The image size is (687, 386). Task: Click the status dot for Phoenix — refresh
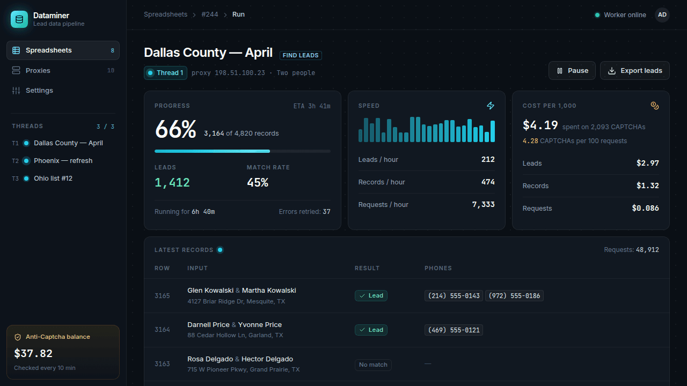click(26, 161)
